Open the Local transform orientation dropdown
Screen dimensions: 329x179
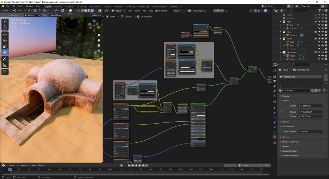[19, 11]
